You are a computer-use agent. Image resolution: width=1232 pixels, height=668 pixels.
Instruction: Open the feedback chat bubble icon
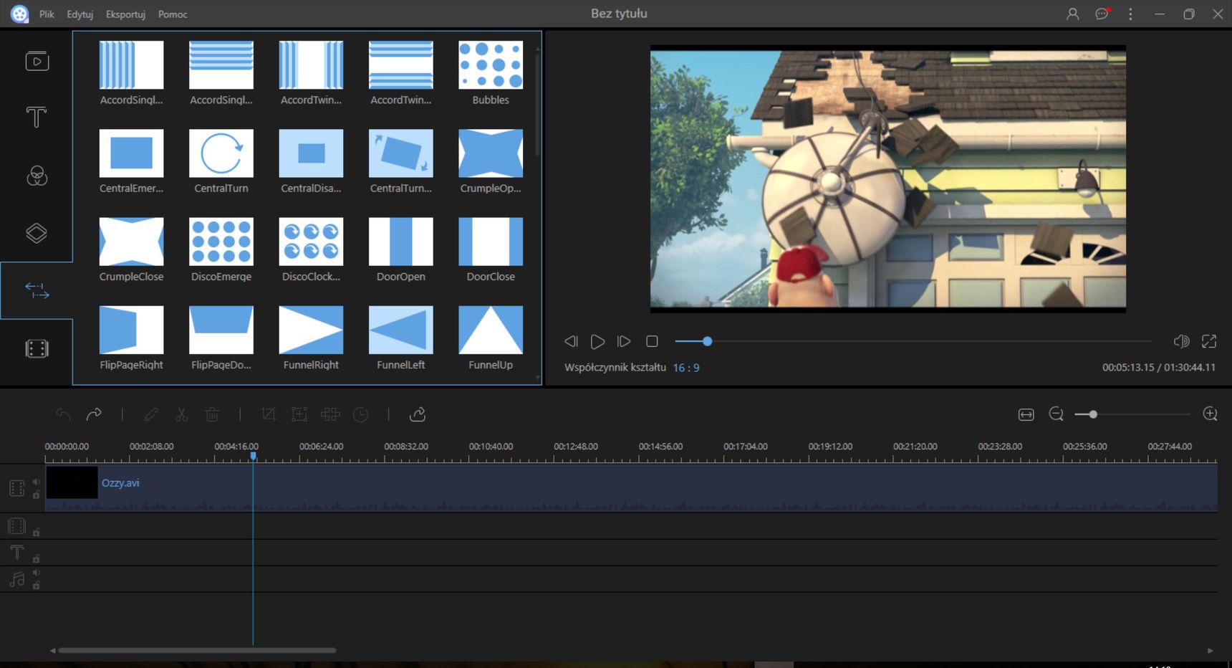(1102, 14)
